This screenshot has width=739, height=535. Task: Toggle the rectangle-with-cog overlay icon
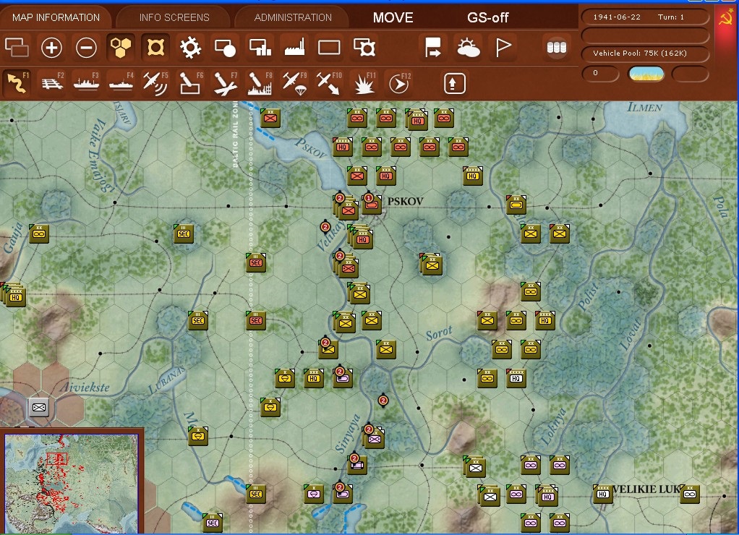coord(364,48)
